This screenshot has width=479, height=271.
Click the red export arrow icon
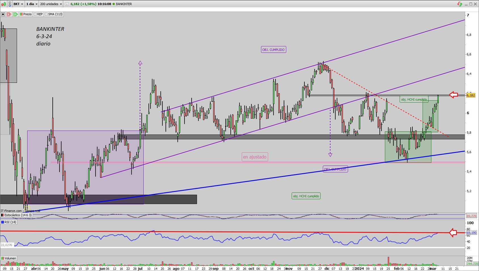tap(9, 14)
